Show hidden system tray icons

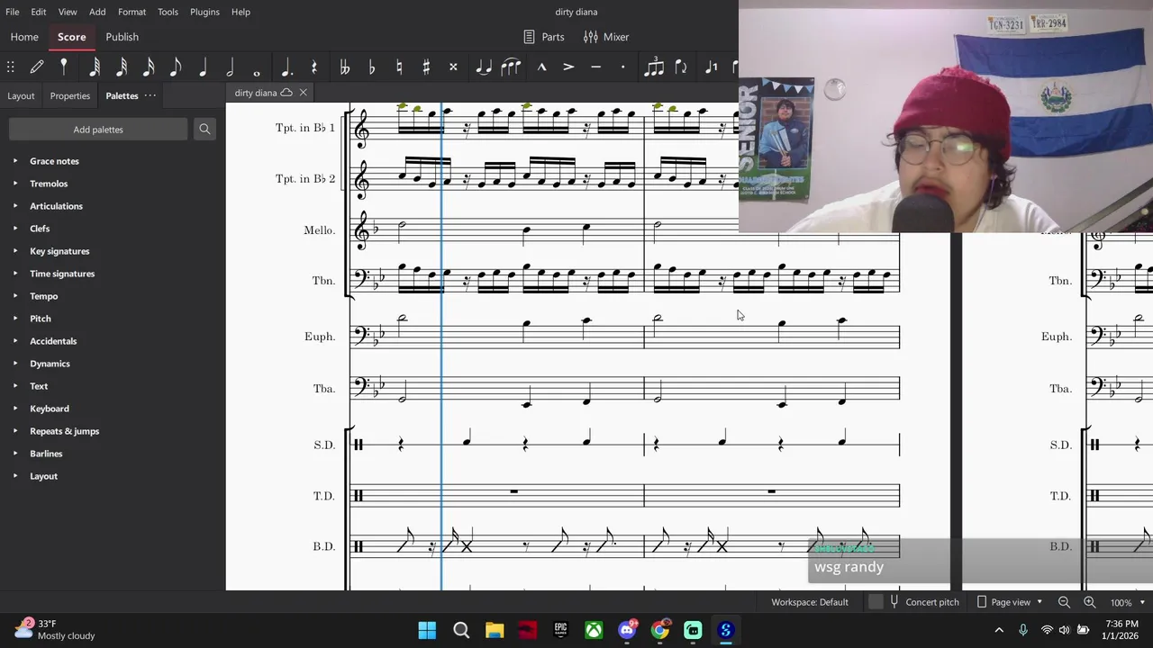[x=998, y=630]
